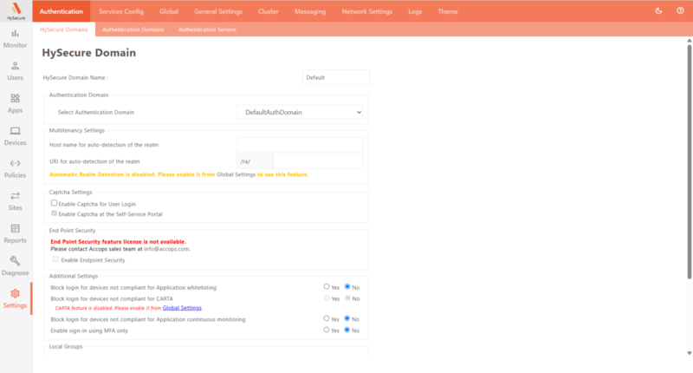Toggle dark mode moon icon
This screenshot has width=693, height=373.
tap(658, 11)
